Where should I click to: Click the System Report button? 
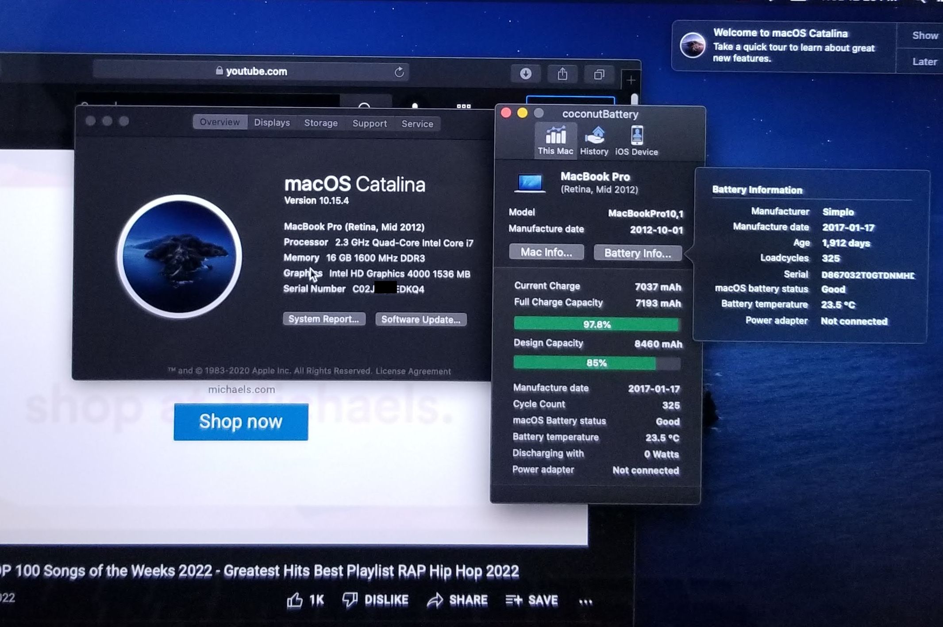click(x=324, y=319)
